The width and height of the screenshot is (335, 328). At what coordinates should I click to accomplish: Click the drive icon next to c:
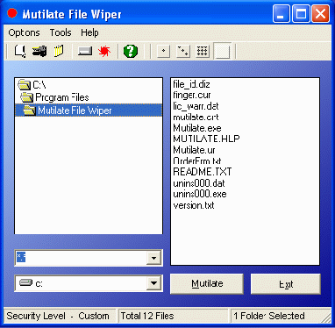(25, 282)
